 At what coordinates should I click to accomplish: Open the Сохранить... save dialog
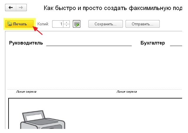pos(105,24)
